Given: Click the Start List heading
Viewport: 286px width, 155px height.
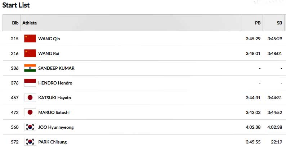Looking at the screenshot, I should [x=16, y=5].
